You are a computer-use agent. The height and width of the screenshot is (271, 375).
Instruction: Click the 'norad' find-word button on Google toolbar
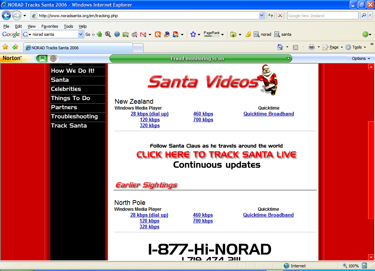click(263, 34)
